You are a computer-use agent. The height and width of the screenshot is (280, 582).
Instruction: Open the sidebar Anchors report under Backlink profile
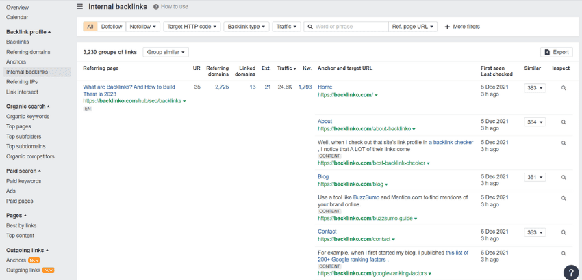16,62
